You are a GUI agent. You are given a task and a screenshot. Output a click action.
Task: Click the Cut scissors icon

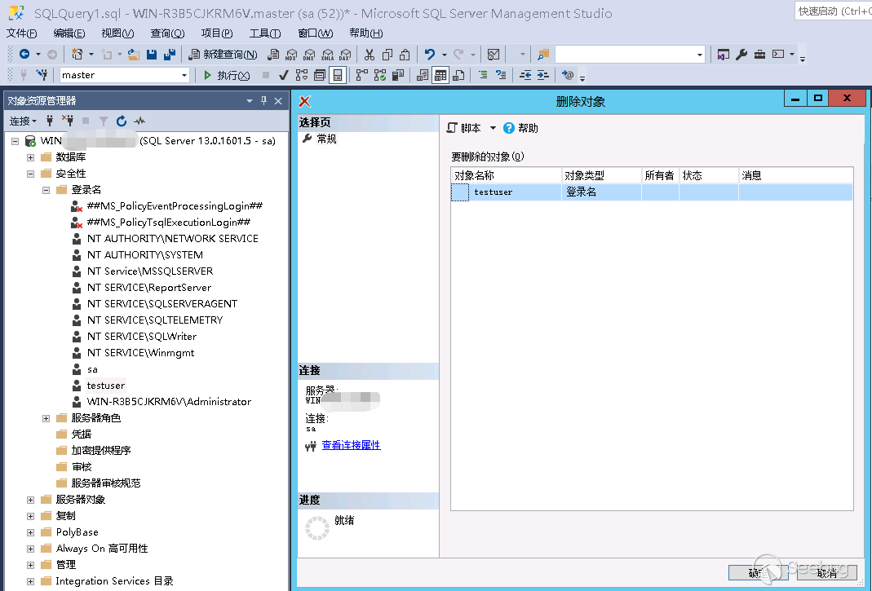point(369,55)
